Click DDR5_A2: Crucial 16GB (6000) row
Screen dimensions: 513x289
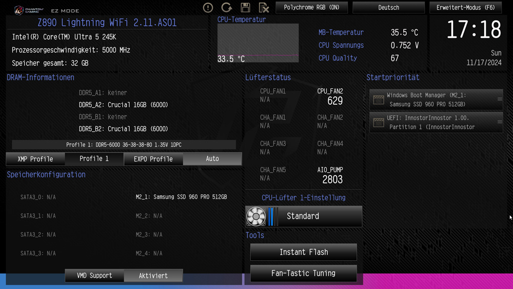123,105
